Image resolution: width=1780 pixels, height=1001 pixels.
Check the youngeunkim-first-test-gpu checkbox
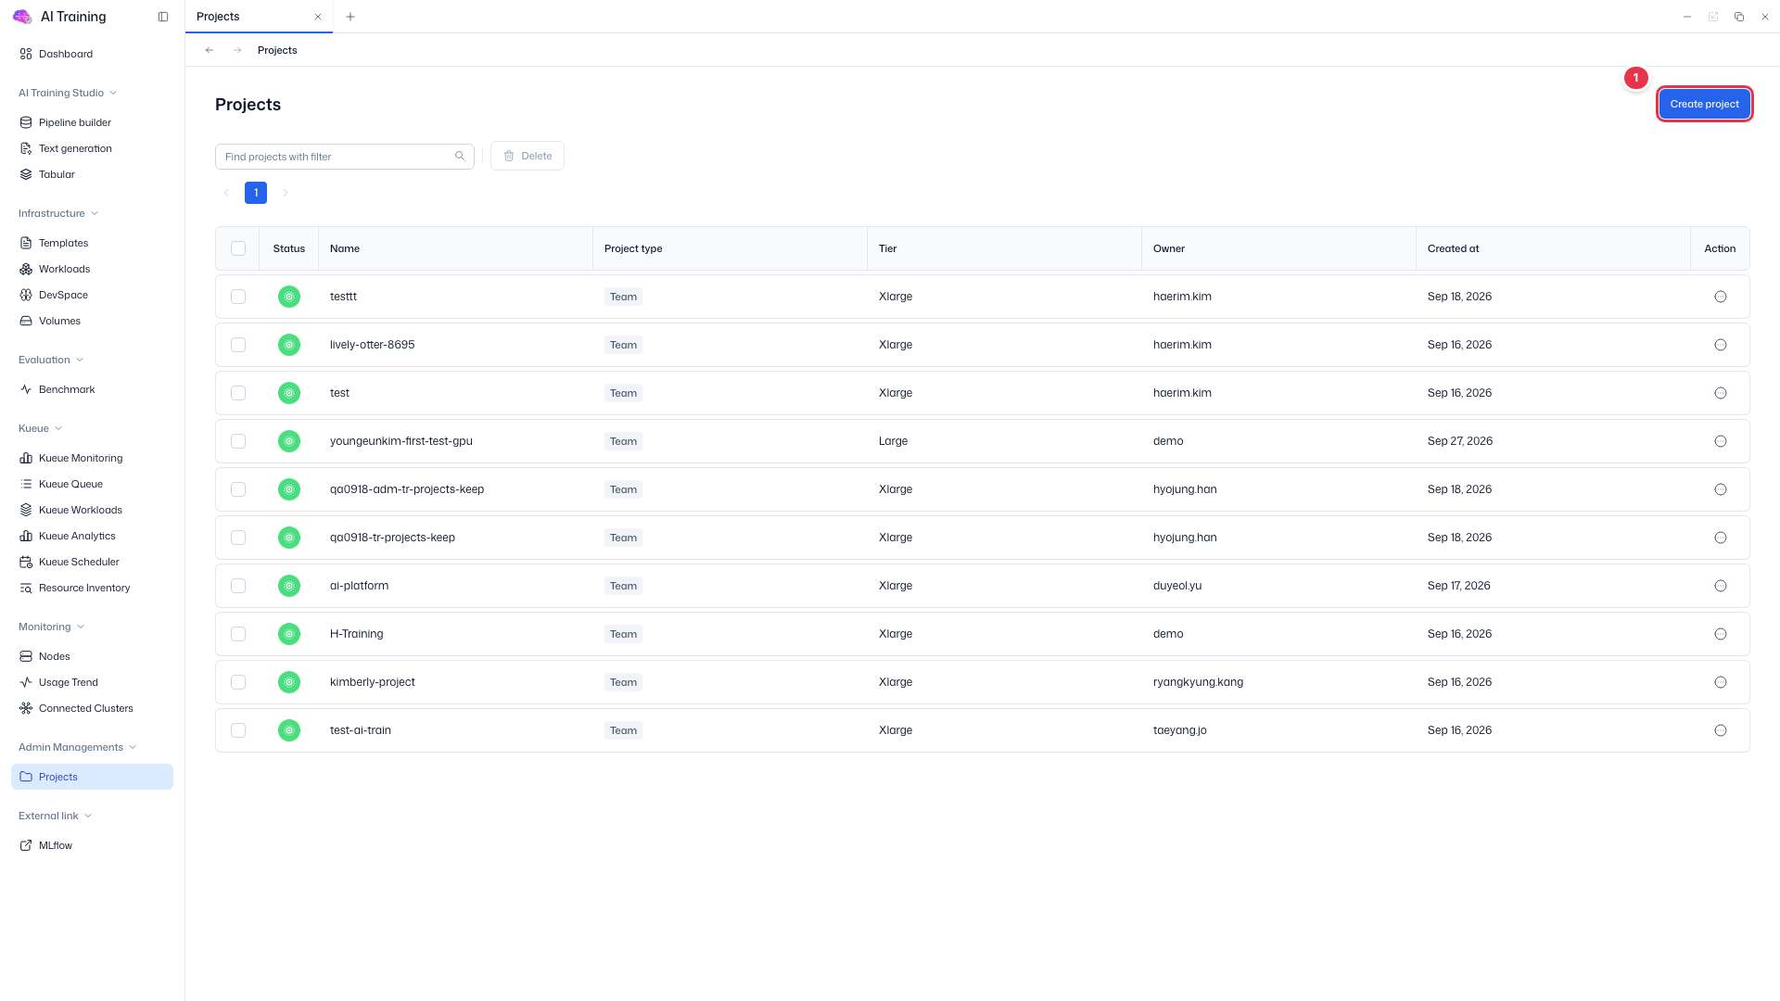(x=238, y=441)
